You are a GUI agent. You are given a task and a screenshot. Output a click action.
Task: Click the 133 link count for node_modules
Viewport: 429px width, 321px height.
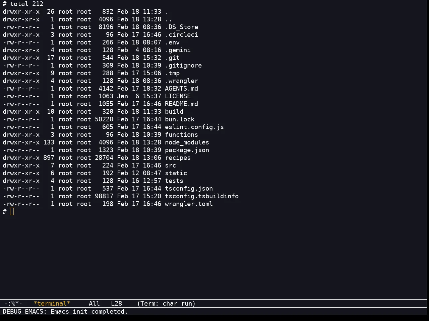[49, 142]
